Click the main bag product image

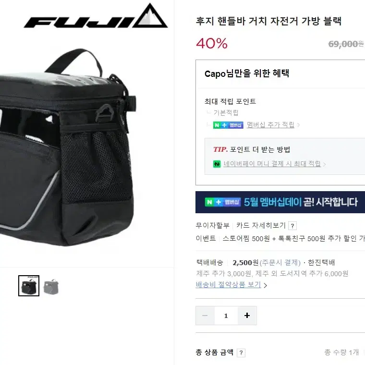[68, 147]
